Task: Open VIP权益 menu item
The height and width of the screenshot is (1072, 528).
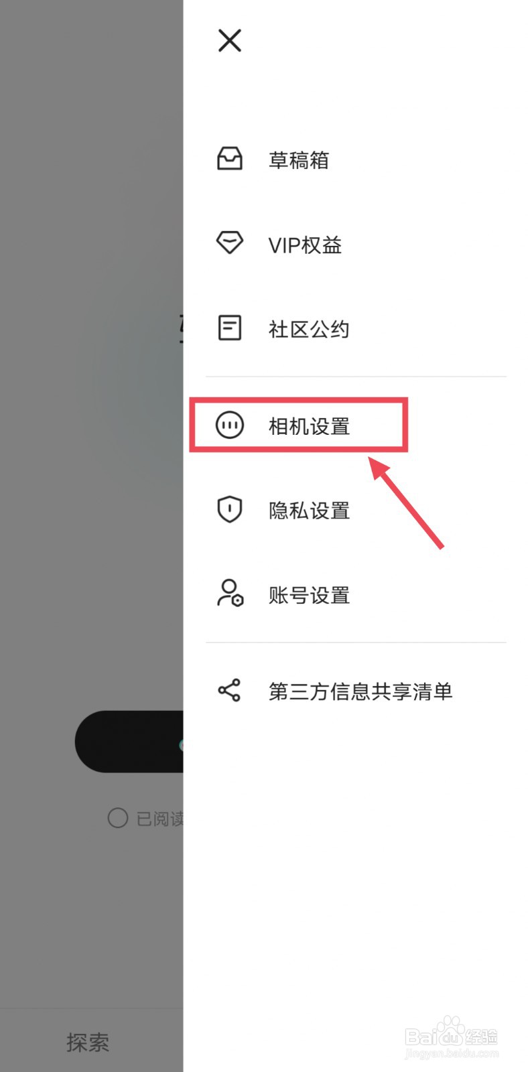Action: tap(305, 245)
